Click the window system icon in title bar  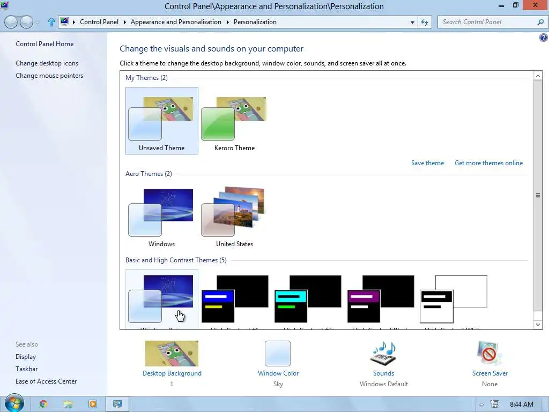(x=4, y=5)
